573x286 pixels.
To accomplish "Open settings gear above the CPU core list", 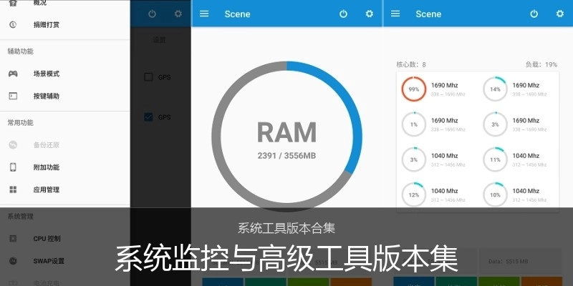I will pyautogui.click(x=560, y=14).
